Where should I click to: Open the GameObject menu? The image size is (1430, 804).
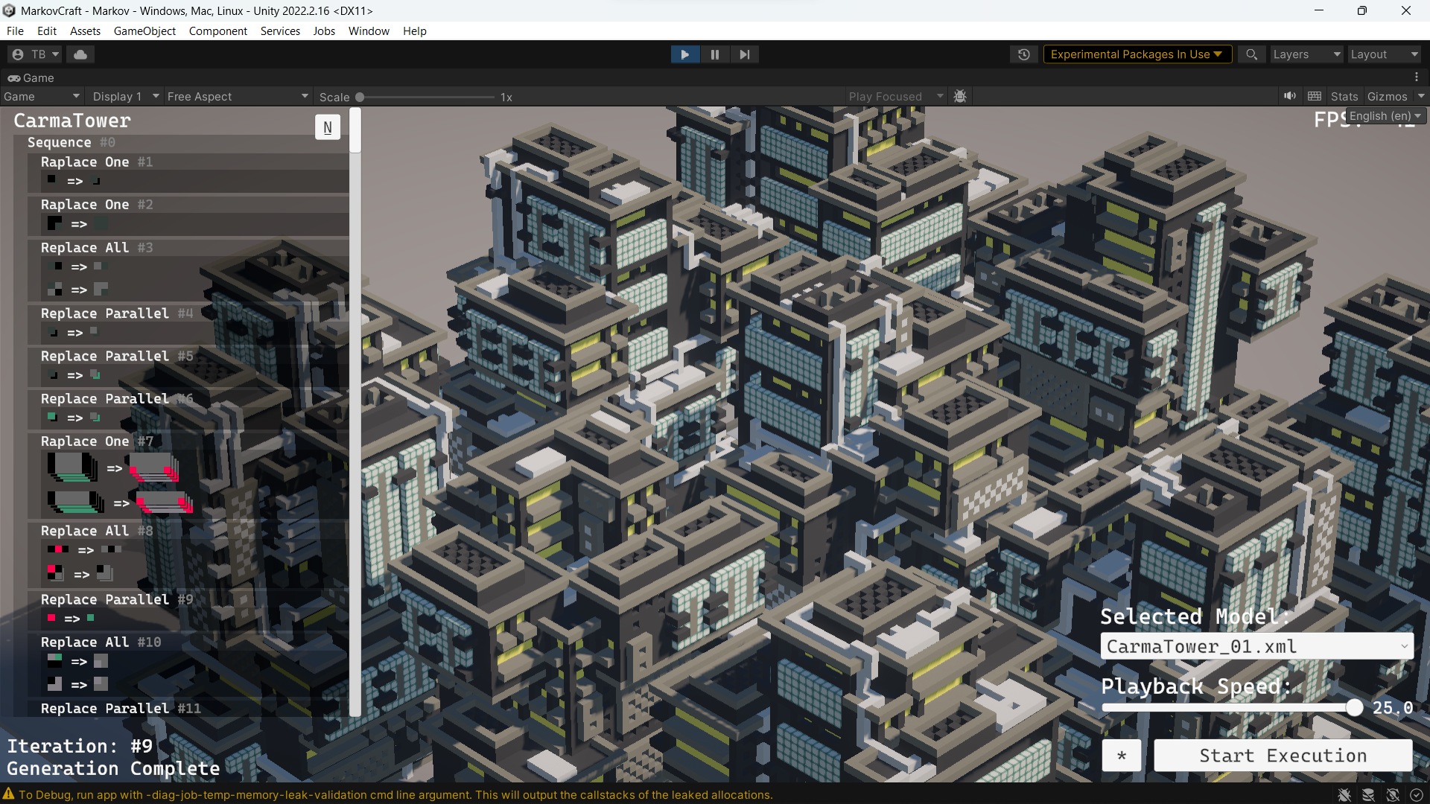(144, 31)
